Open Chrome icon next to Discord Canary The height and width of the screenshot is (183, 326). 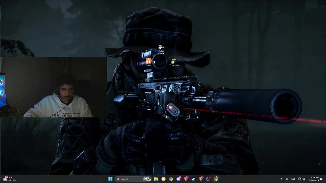171,179
